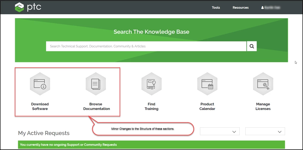Click the Find Training link text
The height and width of the screenshot is (150, 303).
pos(152,106)
